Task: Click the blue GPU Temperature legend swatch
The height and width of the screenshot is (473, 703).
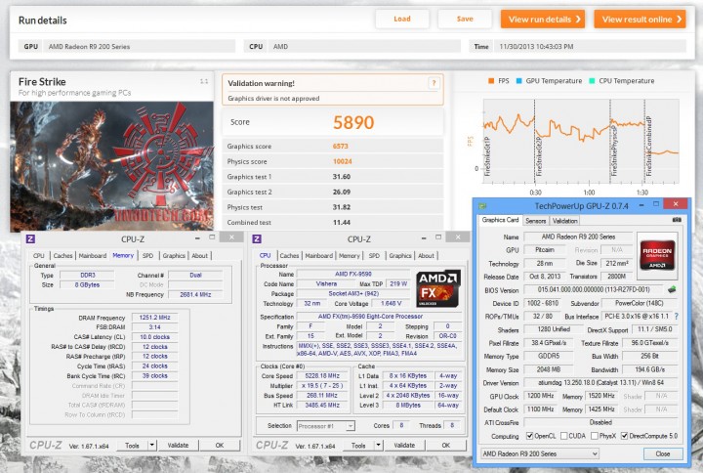Action: (x=519, y=81)
